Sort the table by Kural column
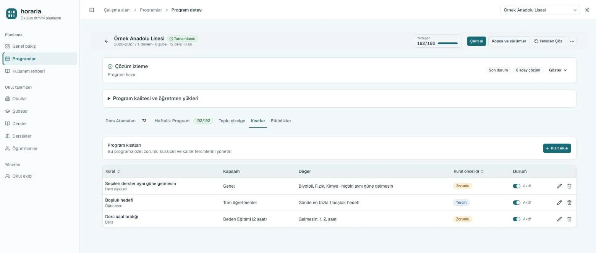596x253 pixels. tap(113, 171)
